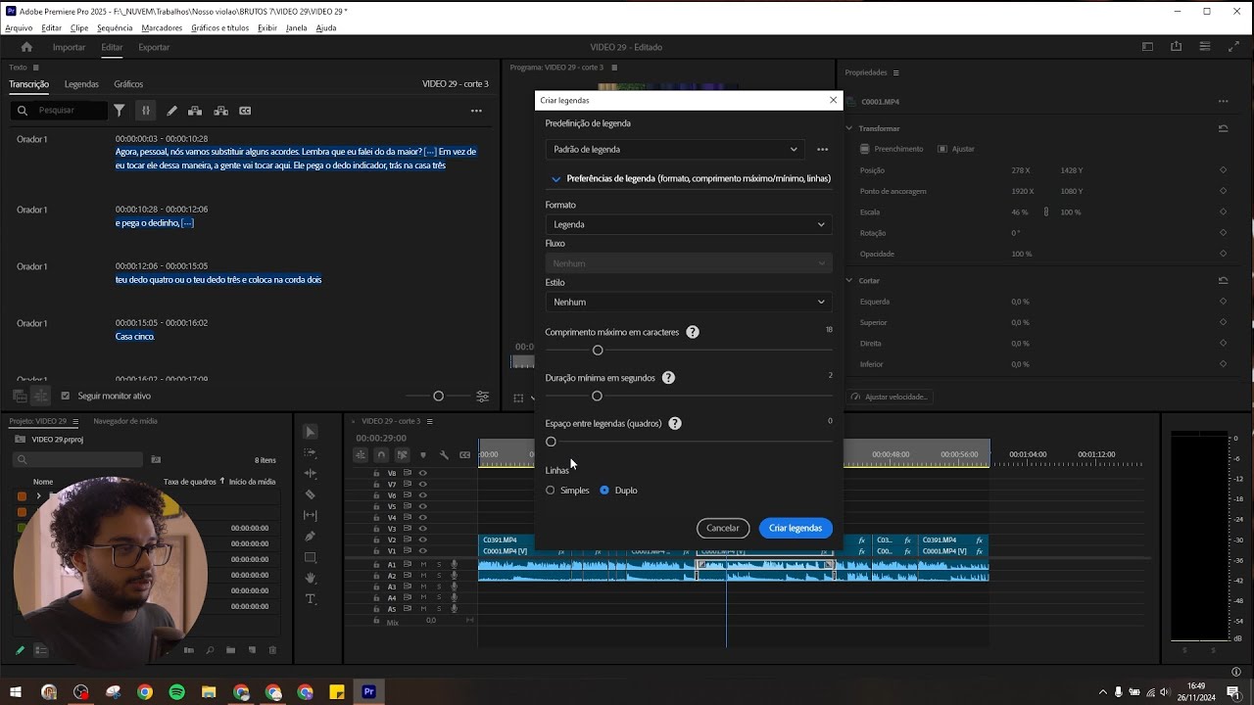Viewport: 1254px width, 705px height.
Task: Click the help icon next to Duração mínima em segundos
Action: point(668,378)
